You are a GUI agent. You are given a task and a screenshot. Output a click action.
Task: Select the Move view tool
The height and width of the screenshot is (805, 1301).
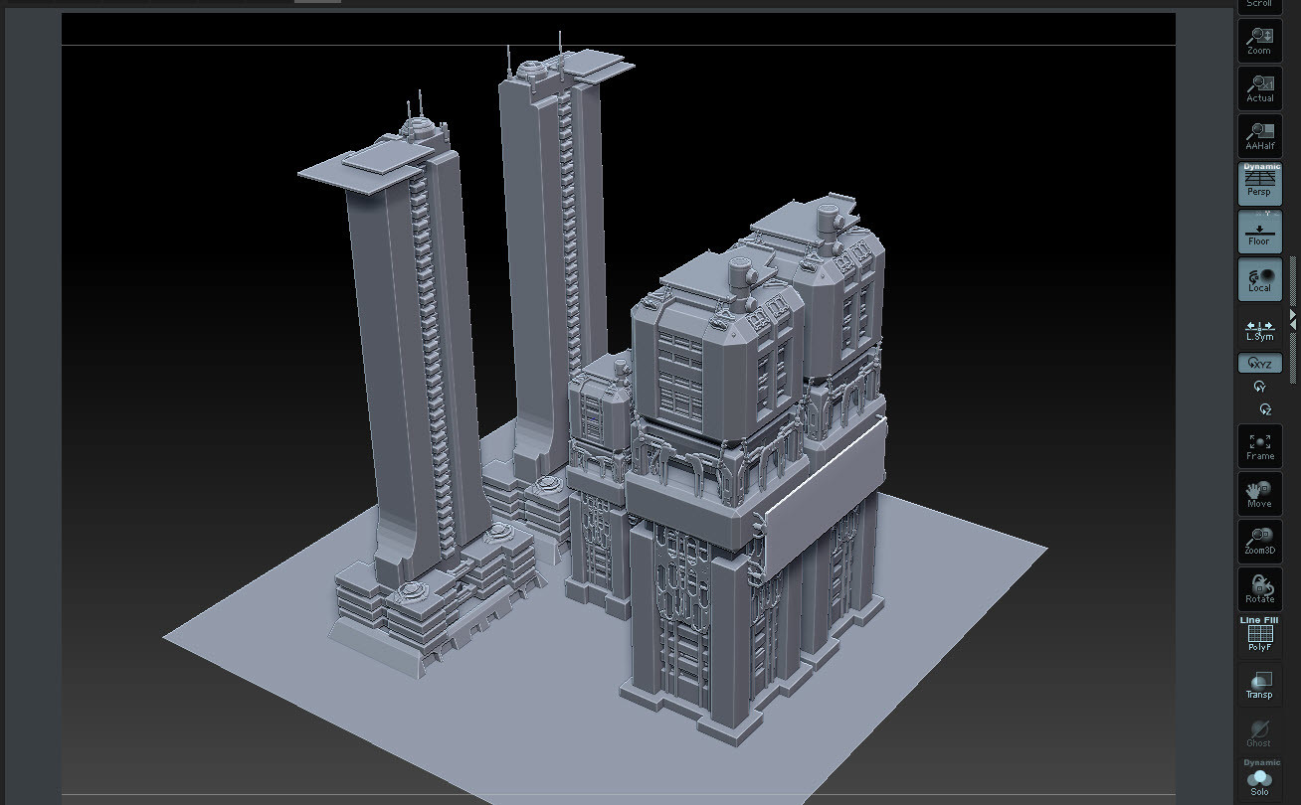point(1259,494)
